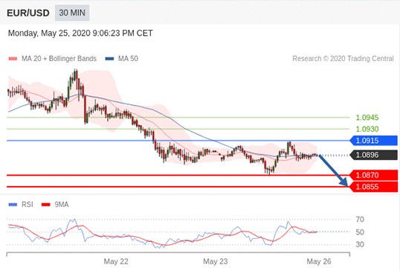Click the 30 MIN timeframe button

pyautogui.click(x=72, y=13)
